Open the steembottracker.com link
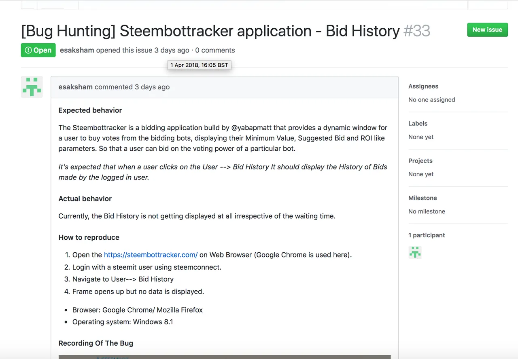This screenshot has height=359, width=518. pos(151,255)
